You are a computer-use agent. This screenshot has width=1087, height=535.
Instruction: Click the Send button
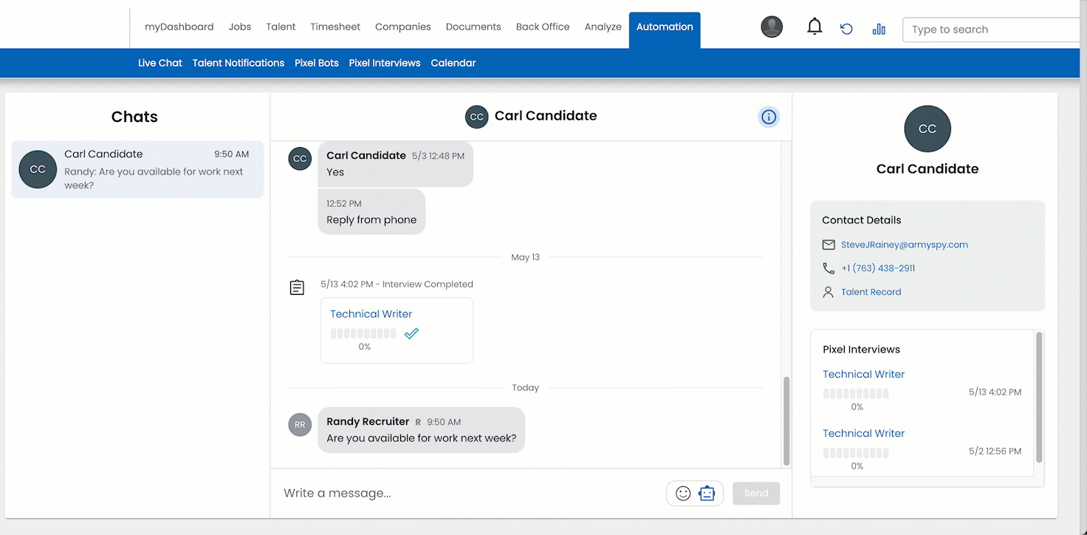click(x=756, y=493)
